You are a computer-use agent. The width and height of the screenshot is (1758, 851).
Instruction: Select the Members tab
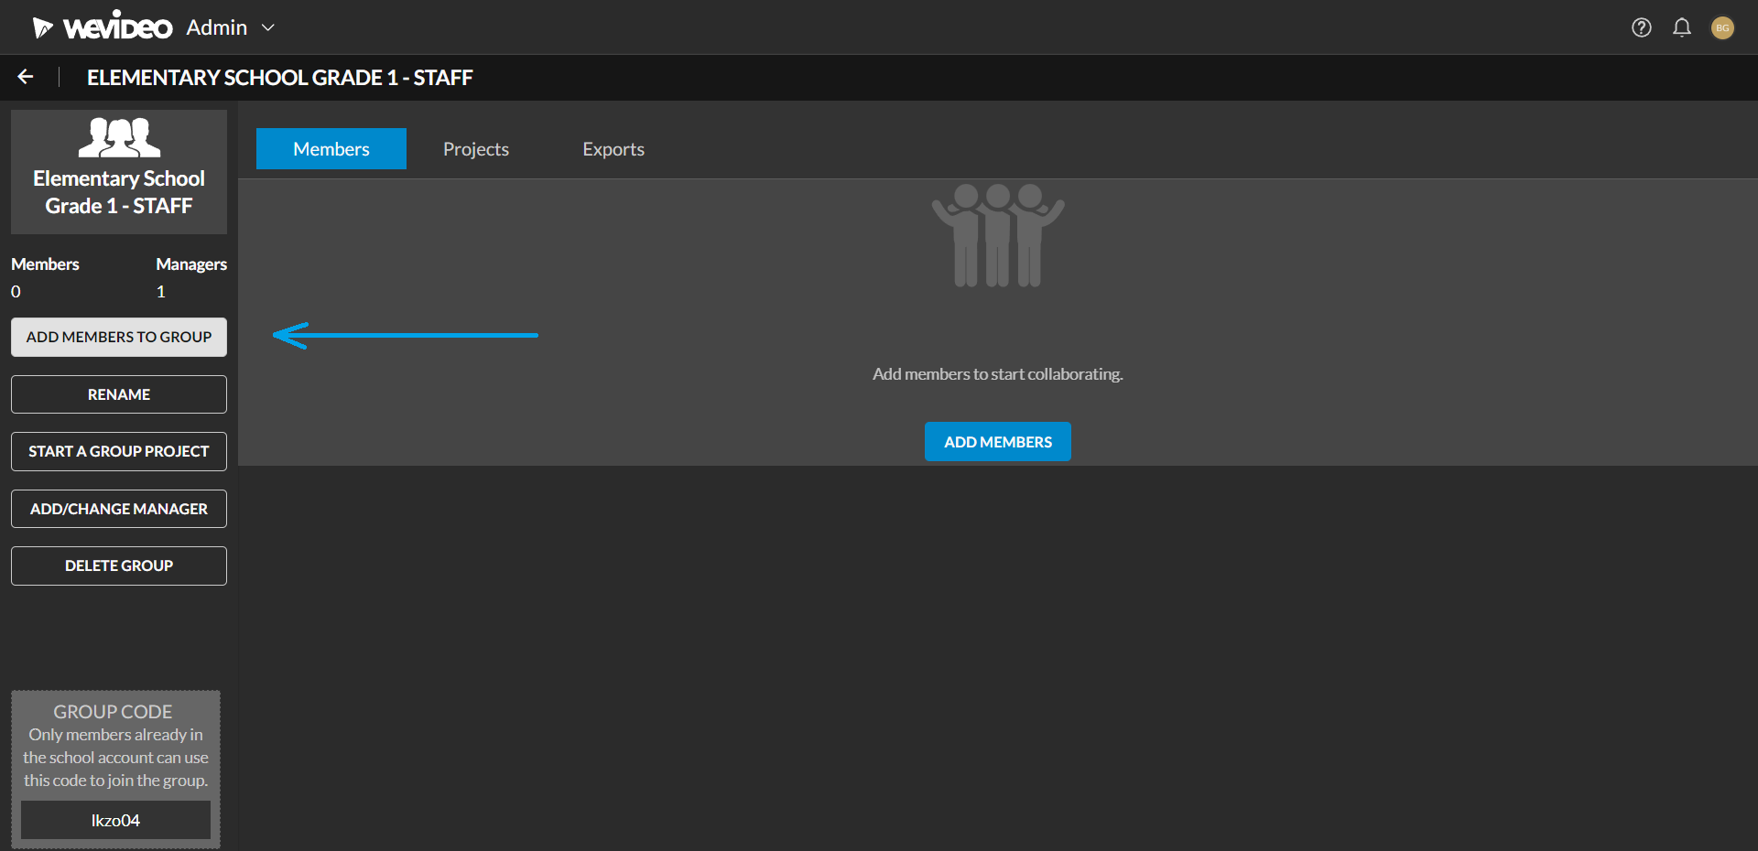coord(331,148)
